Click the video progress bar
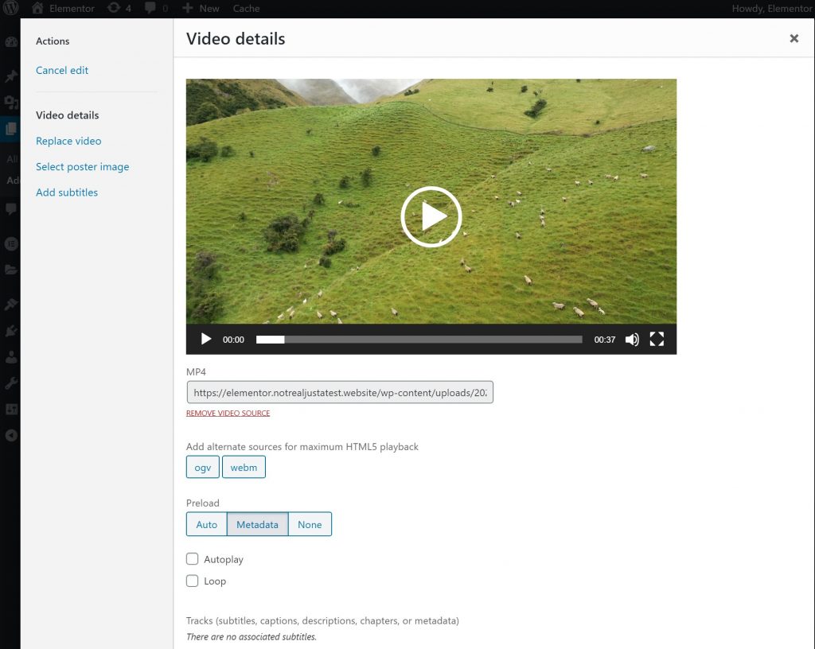The image size is (815, 649). (419, 340)
